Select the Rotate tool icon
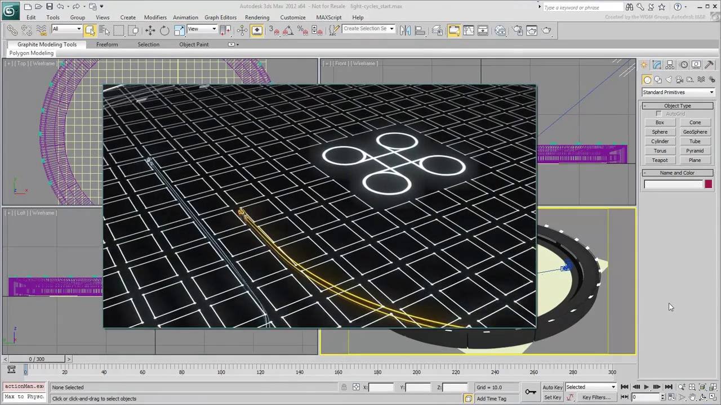Image resolution: width=721 pixels, height=405 pixels. coord(164,30)
